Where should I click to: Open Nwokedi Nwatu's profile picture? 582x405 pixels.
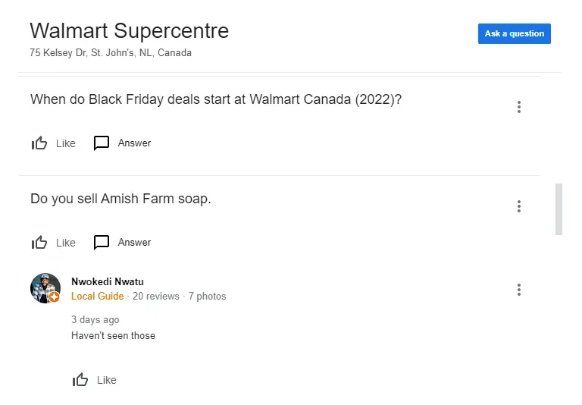pos(45,288)
